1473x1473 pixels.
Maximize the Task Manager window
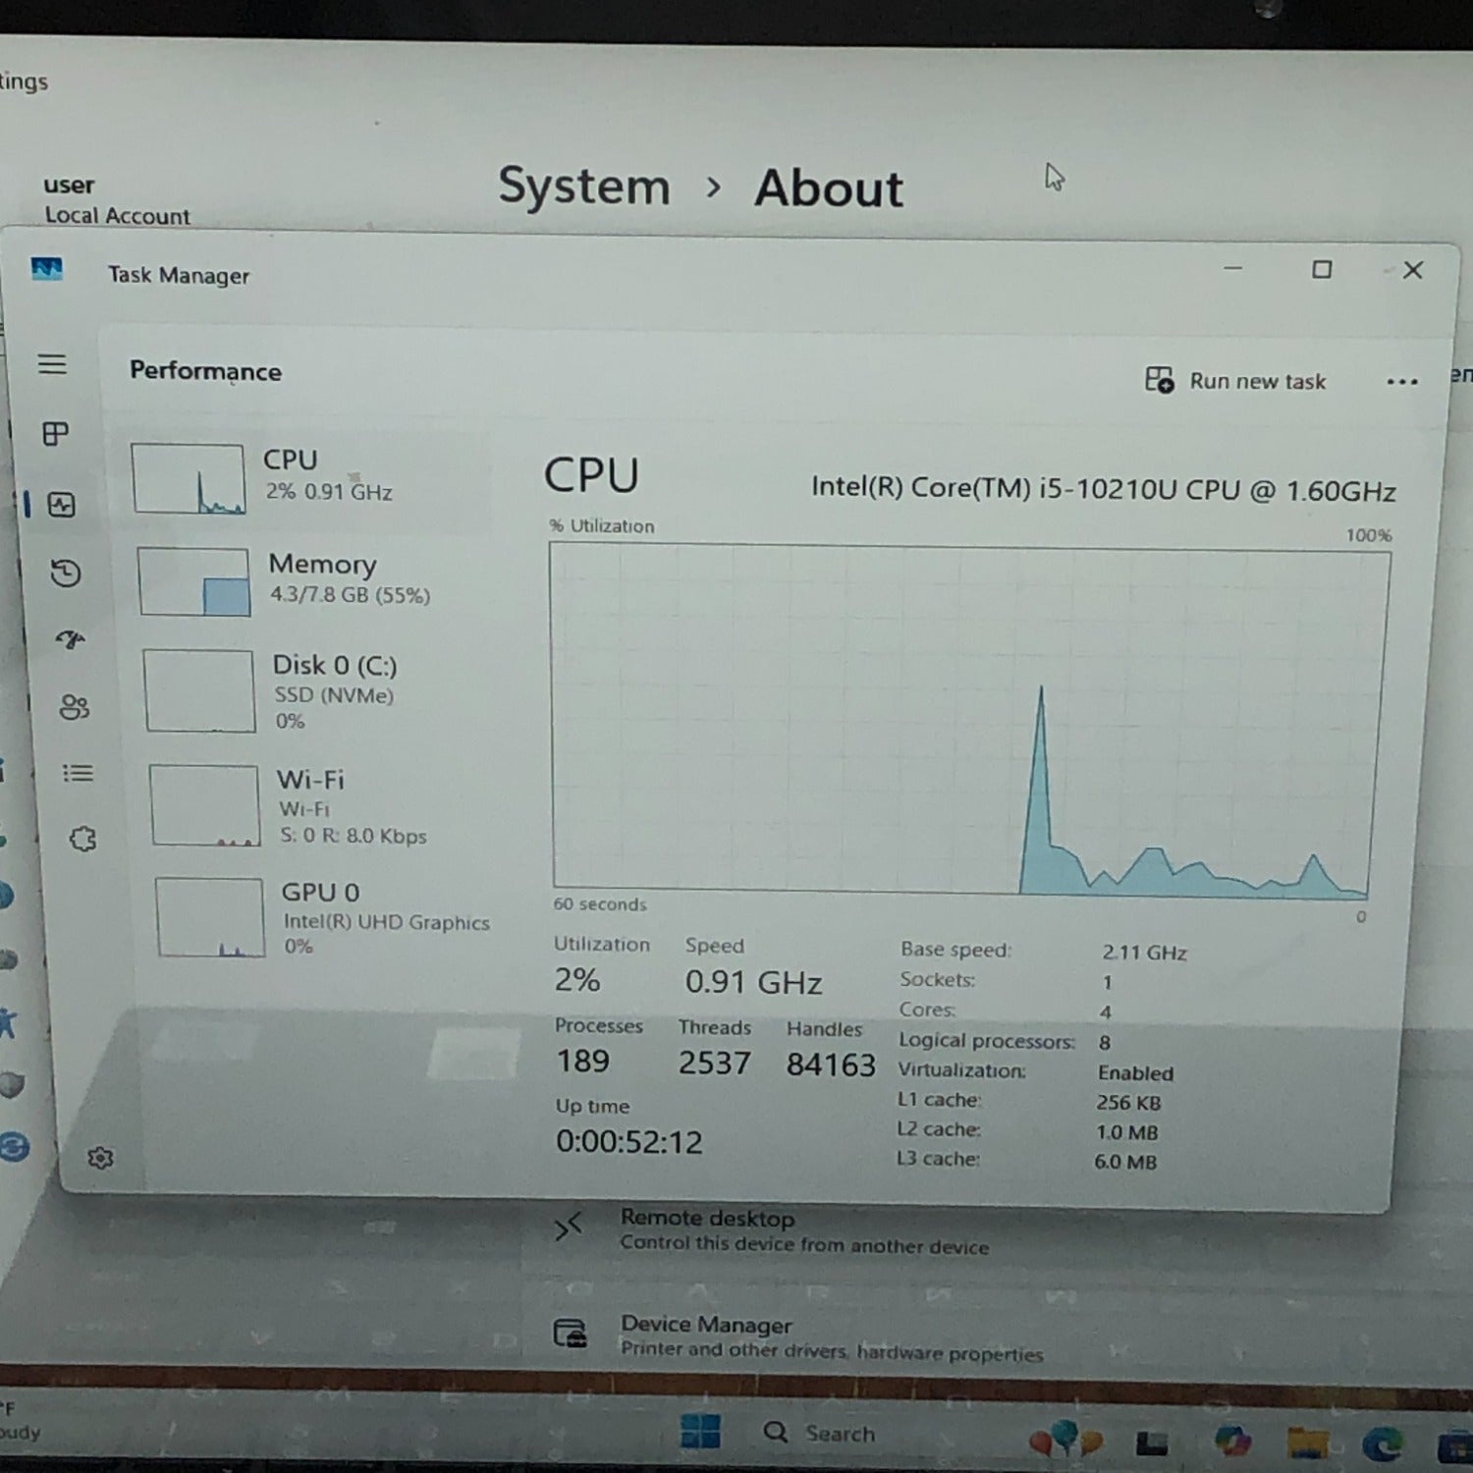point(1322,269)
